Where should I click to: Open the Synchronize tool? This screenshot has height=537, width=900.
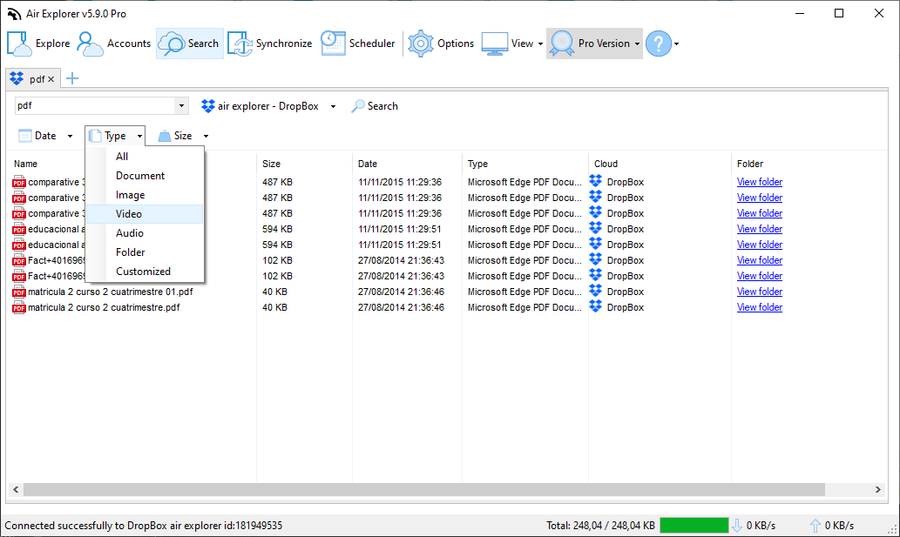(x=270, y=42)
